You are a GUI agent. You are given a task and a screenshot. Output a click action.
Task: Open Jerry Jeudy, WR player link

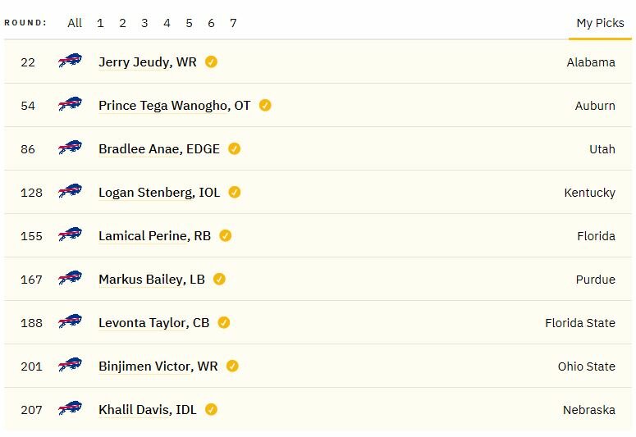coord(148,62)
